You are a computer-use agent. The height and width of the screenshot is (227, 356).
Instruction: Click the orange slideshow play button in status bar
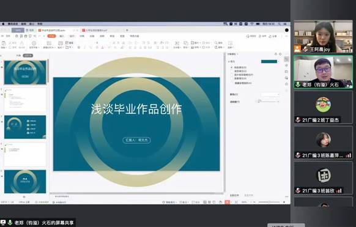tap(228, 202)
